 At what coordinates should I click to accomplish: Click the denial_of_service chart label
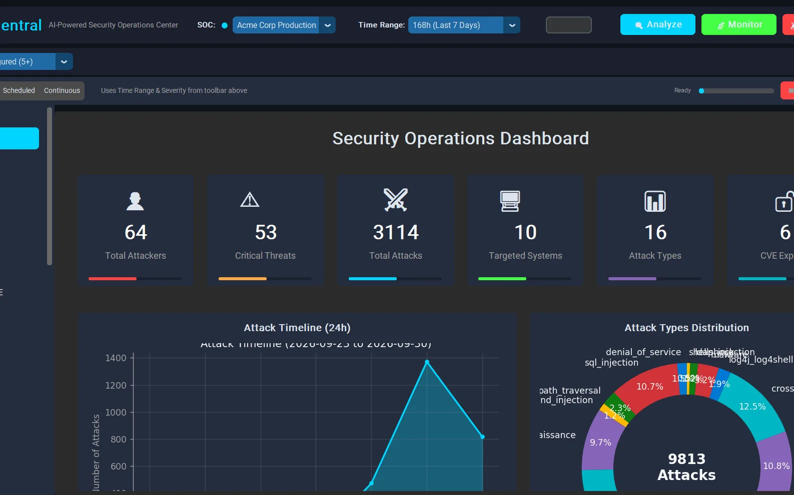643,352
